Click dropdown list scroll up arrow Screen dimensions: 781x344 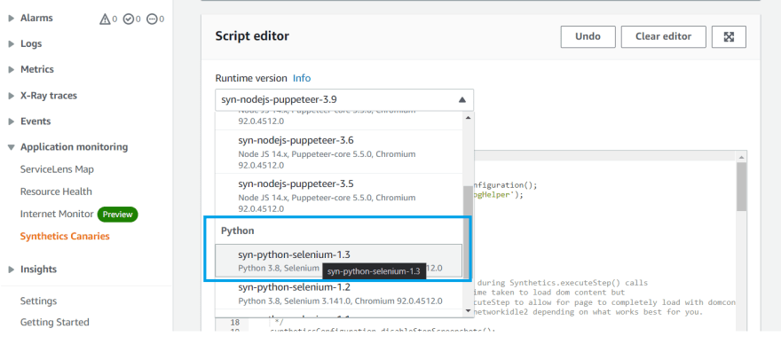tap(468, 118)
